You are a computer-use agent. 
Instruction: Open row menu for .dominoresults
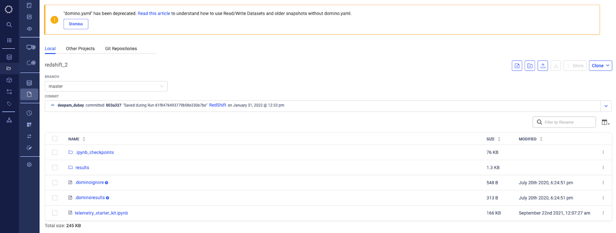click(x=603, y=198)
